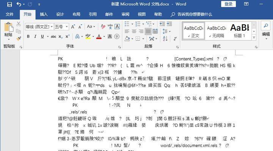273x151 pixels.
Task: Click the 粘贴 paste clipboard icon
Action: coord(8,27)
